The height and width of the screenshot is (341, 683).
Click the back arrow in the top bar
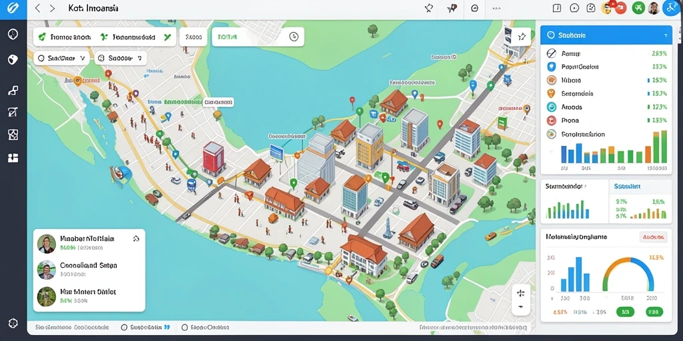point(38,8)
